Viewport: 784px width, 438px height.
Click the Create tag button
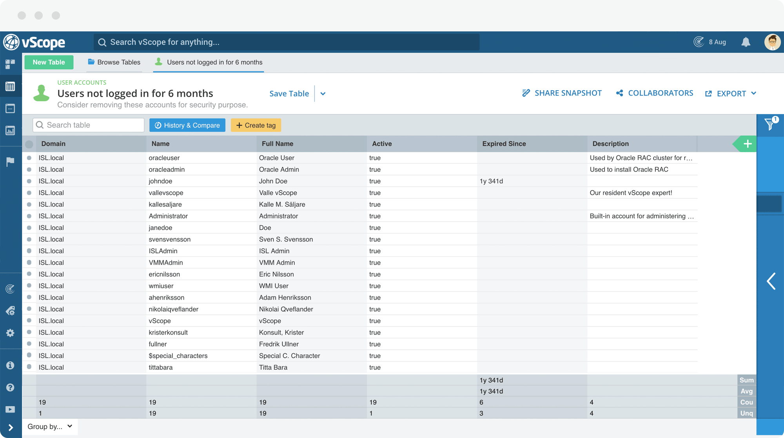click(256, 125)
